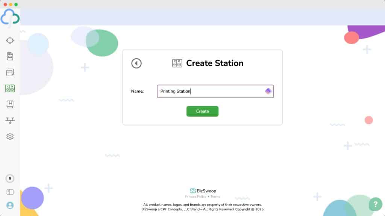Close the window with red button

5,4
